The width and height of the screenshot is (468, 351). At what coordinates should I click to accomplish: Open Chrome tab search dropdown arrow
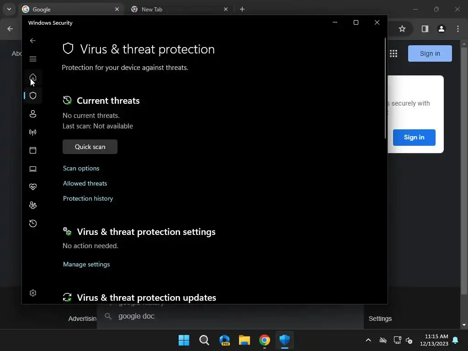click(9, 9)
